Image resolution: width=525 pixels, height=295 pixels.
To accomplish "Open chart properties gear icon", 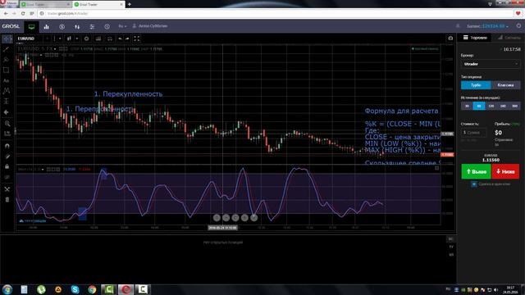I will (x=86, y=39).
